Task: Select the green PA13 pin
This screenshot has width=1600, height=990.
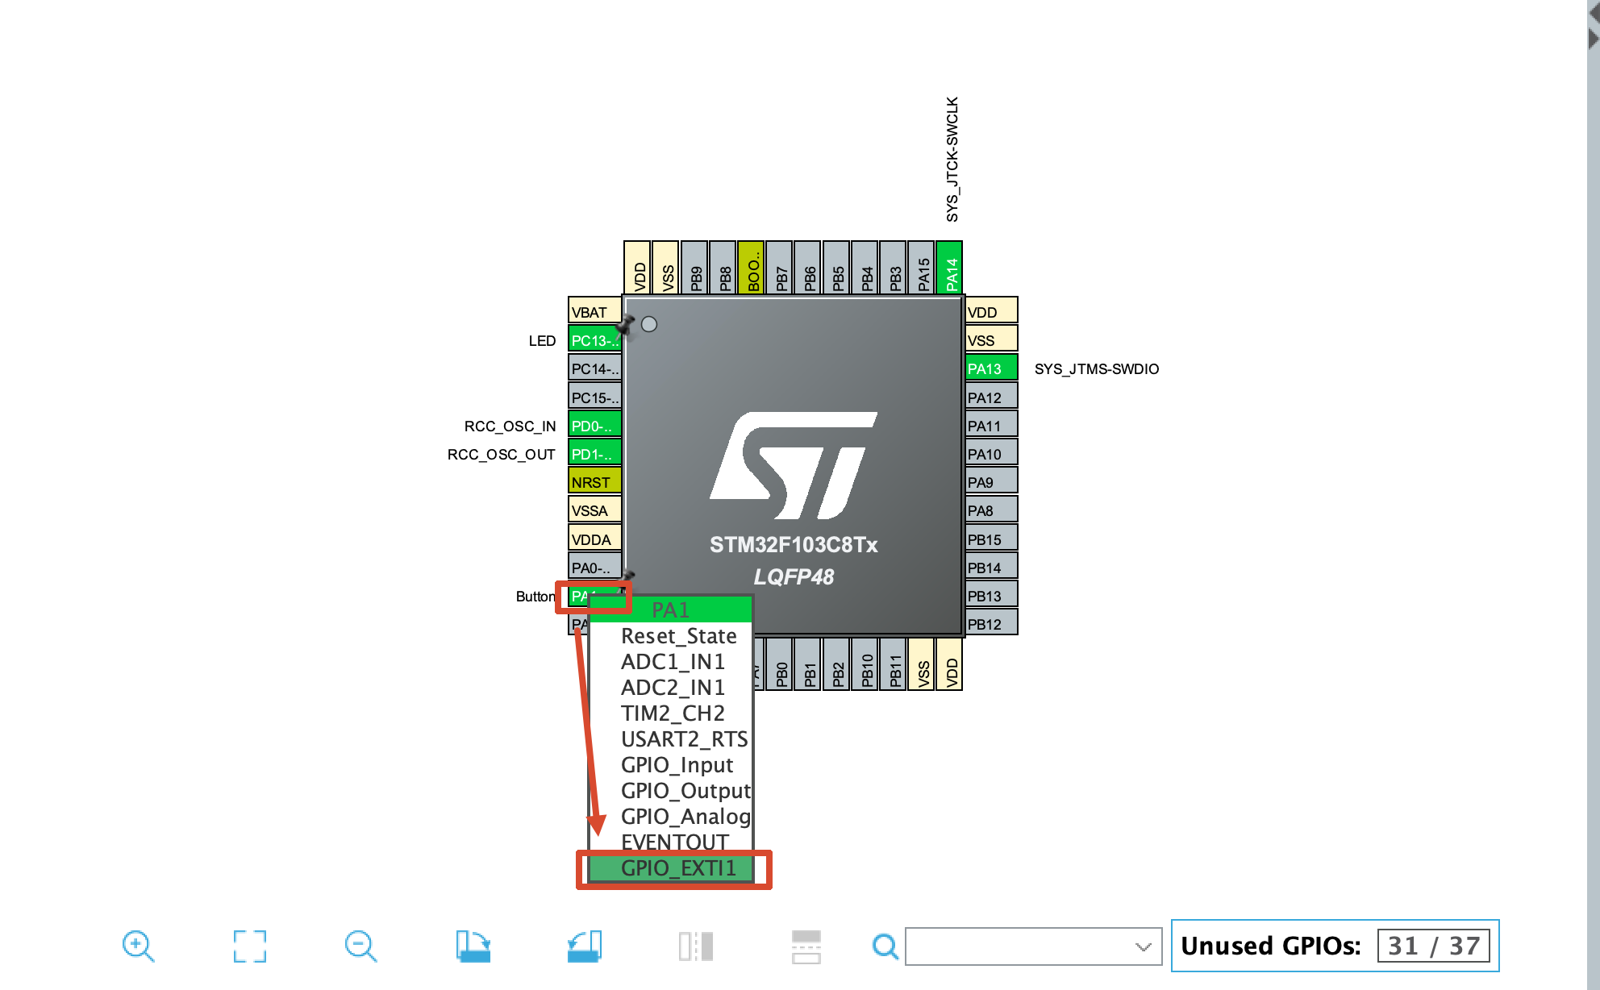Action: pyautogui.click(x=992, y=368)
